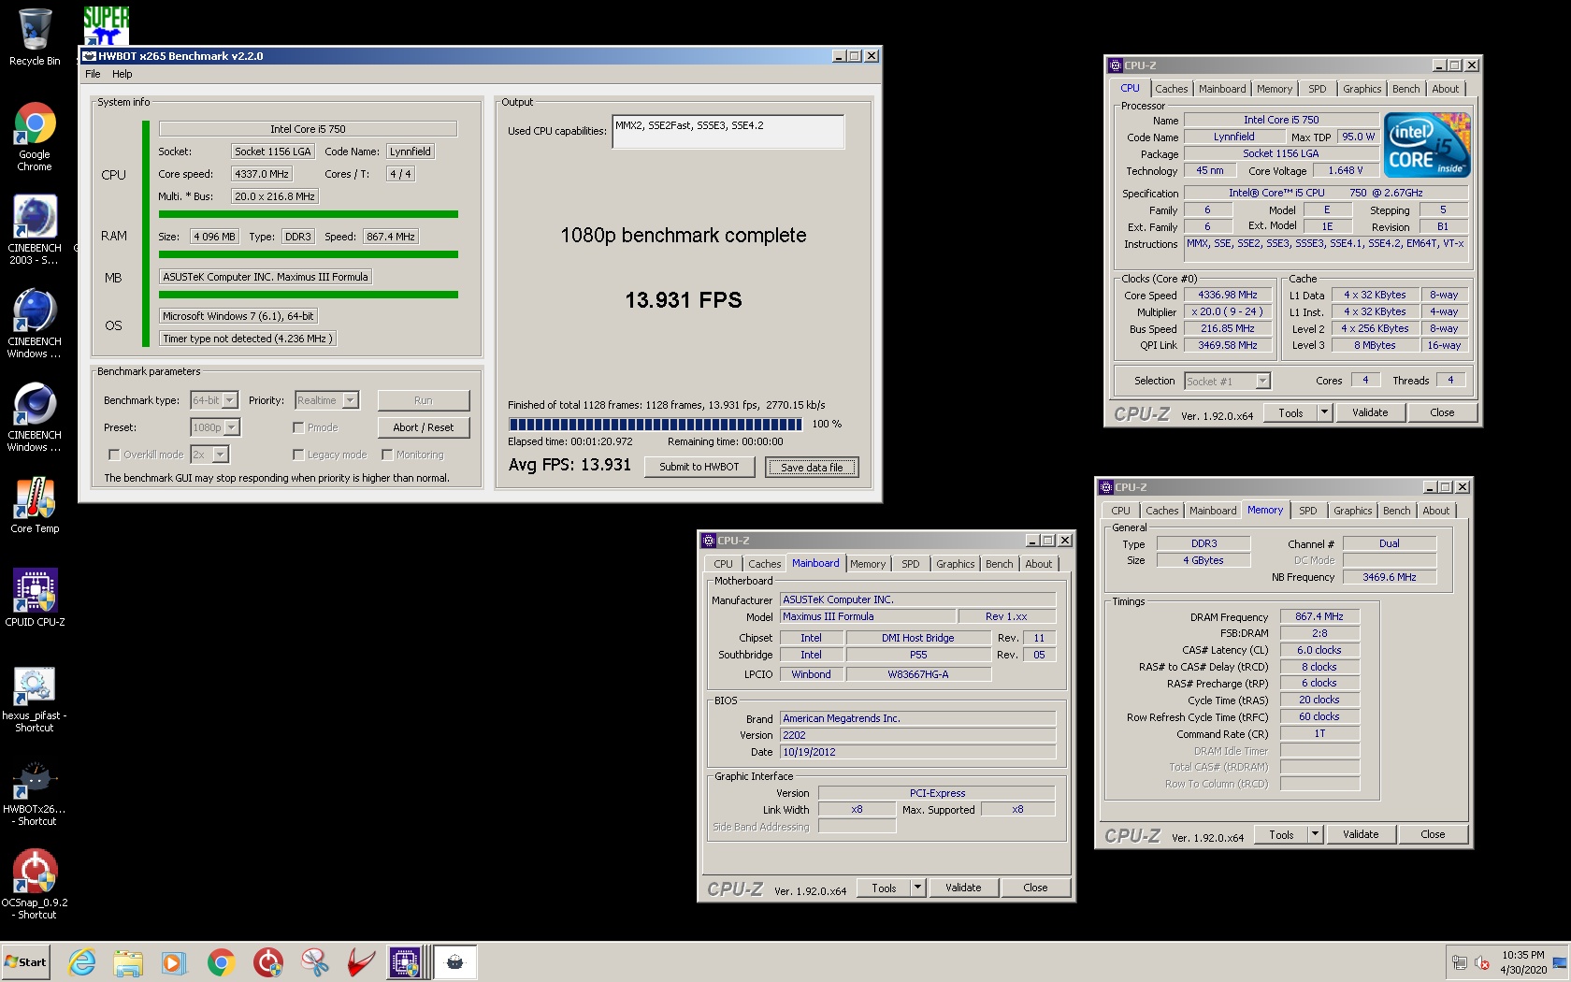This screenshot has width=1571, height=982.
Task: Open the second CINEBENCH Windows shortcut
Action: (35, 417)
